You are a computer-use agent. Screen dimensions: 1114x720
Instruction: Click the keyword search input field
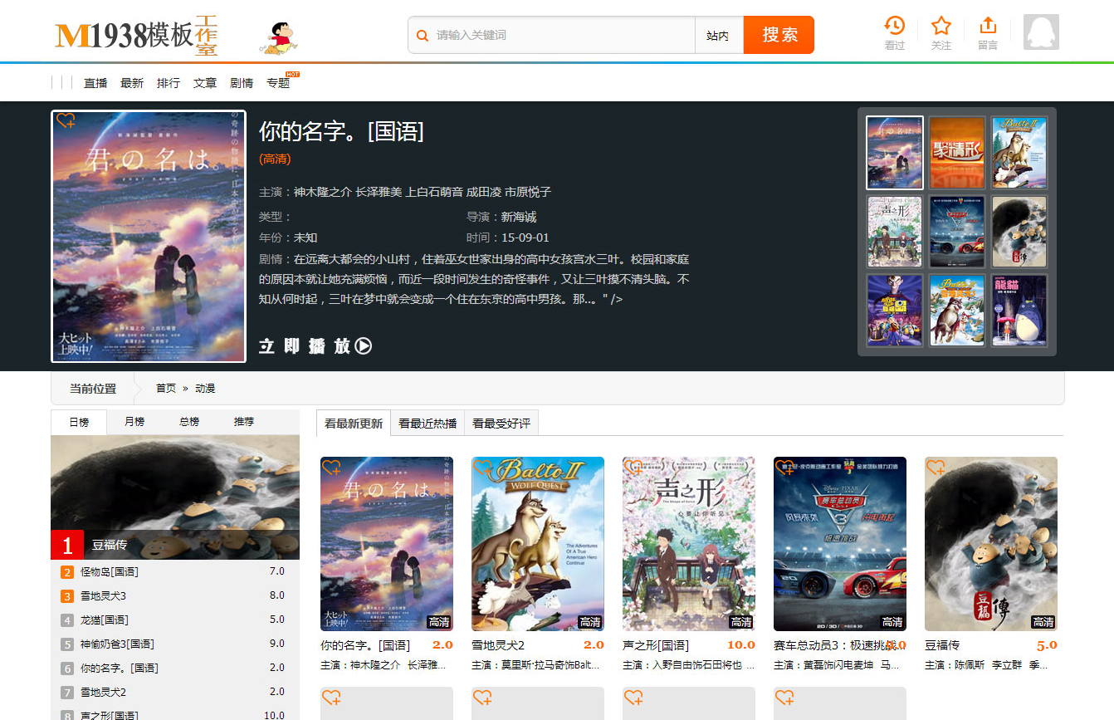tap(563, 35)
